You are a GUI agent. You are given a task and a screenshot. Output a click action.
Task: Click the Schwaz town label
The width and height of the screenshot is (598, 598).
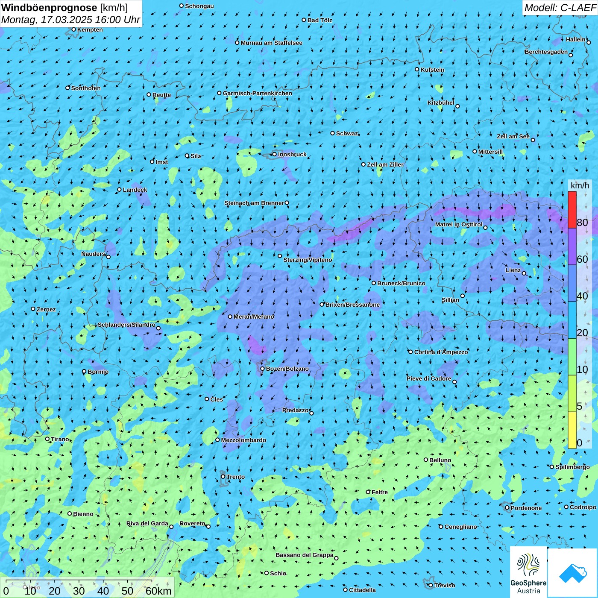point(347,133)
